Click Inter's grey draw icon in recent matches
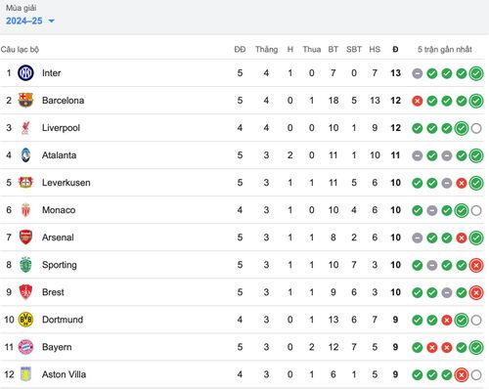The image size is (489, 389). pos(418,73)
